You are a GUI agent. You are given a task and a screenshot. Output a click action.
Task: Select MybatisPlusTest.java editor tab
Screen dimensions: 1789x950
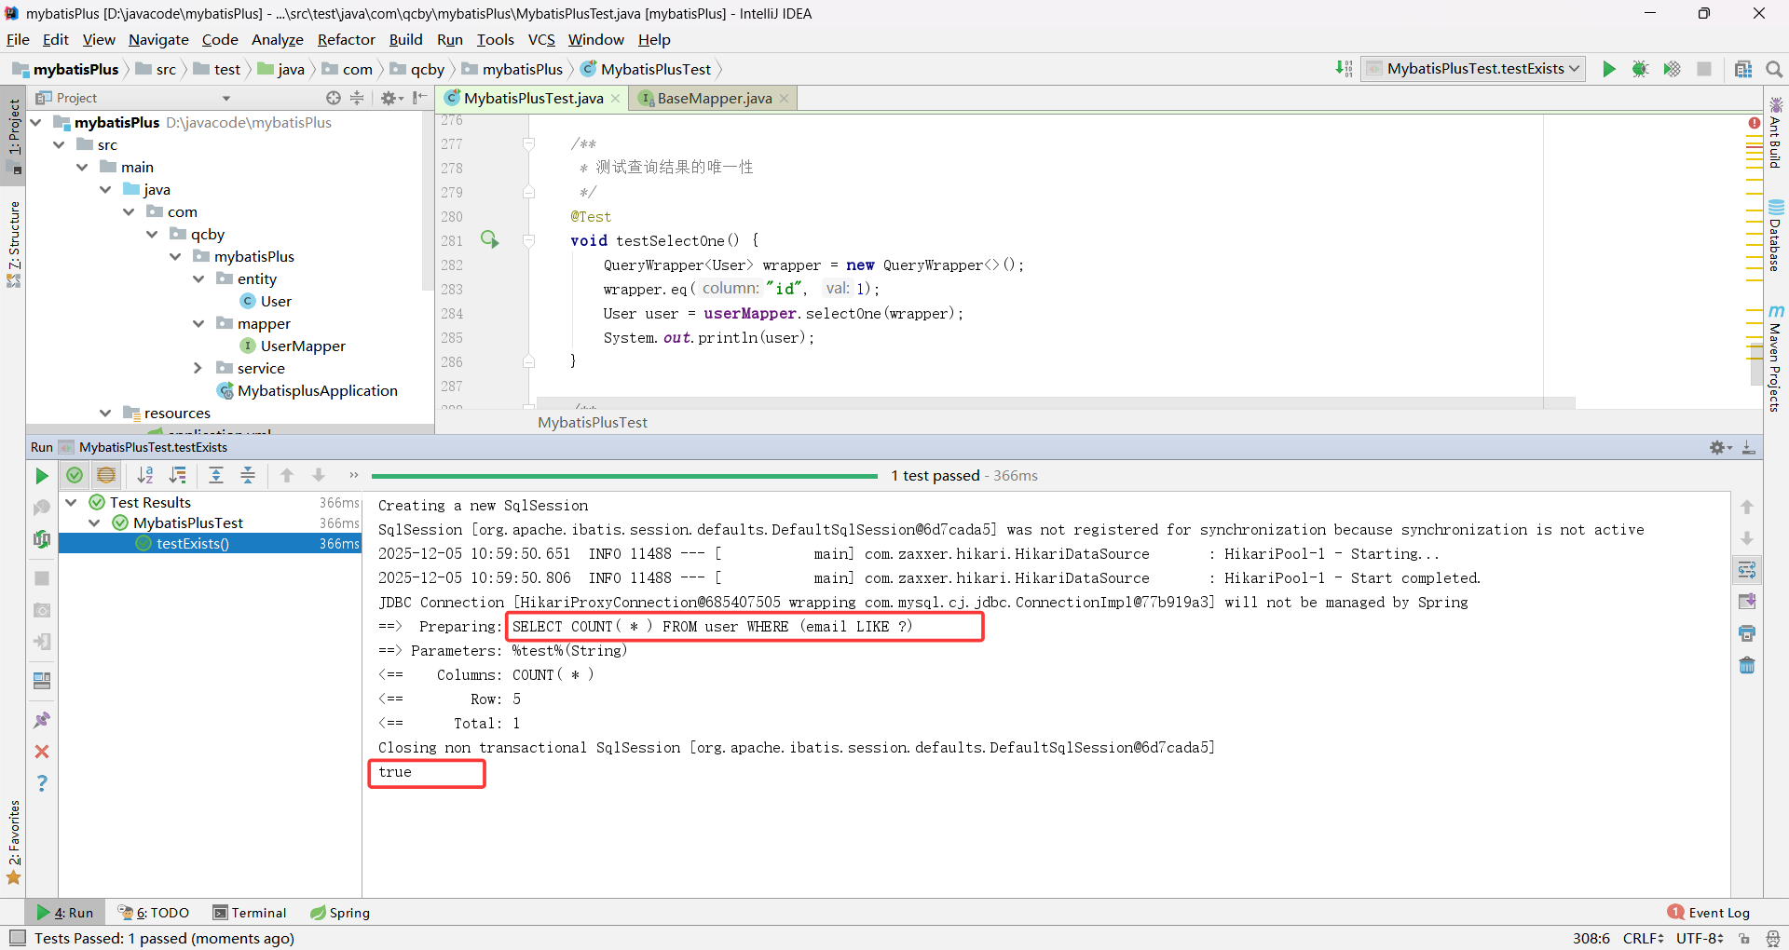(534, 98)
